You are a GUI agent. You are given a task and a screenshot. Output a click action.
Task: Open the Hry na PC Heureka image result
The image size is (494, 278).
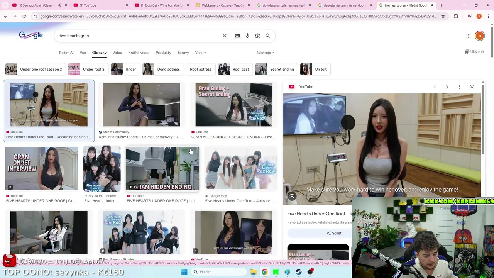pos(102,168)
